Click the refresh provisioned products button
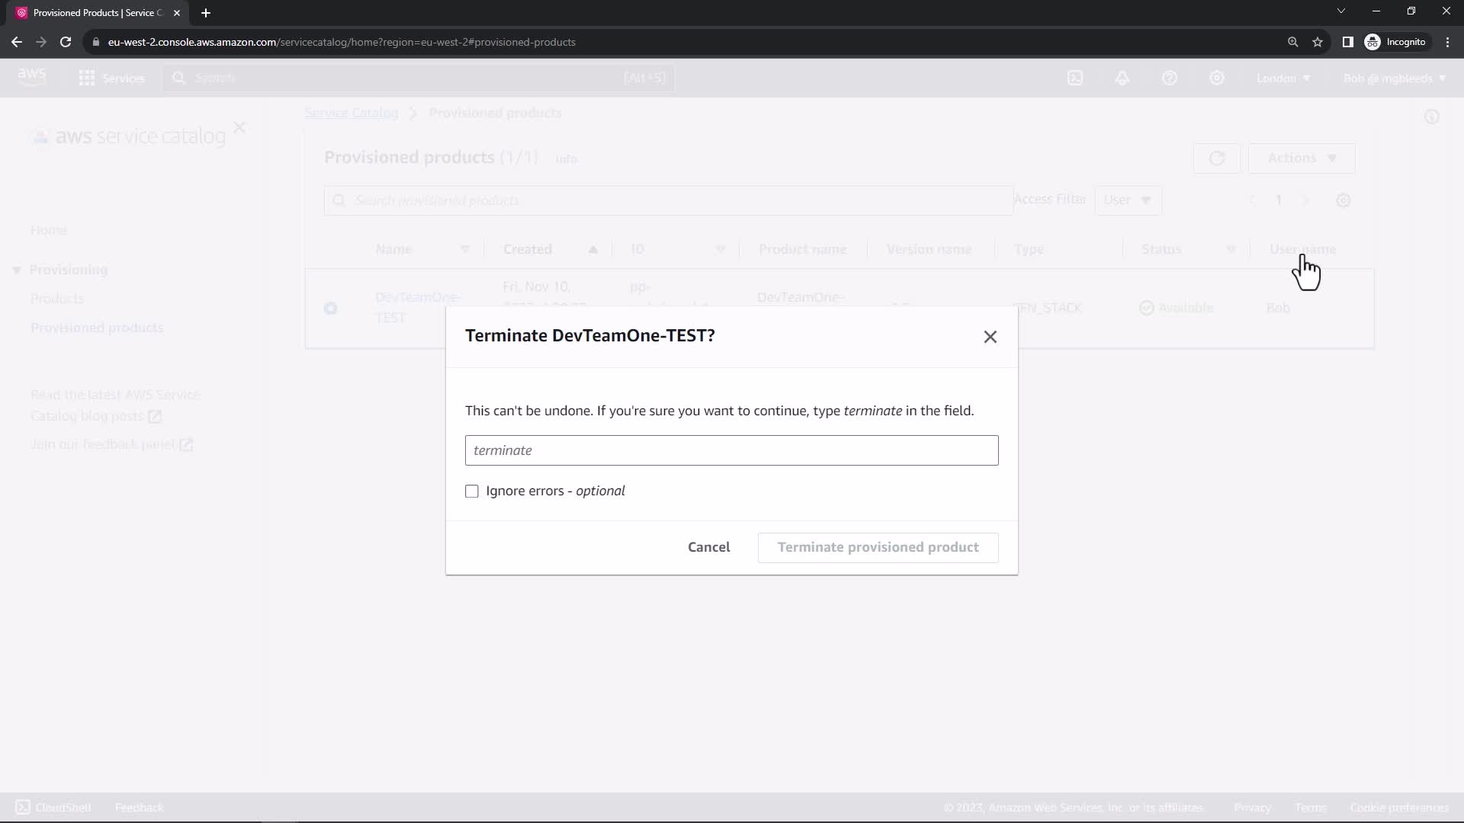Screen dimensions: 1464x823 click(x=1216, y=159)
